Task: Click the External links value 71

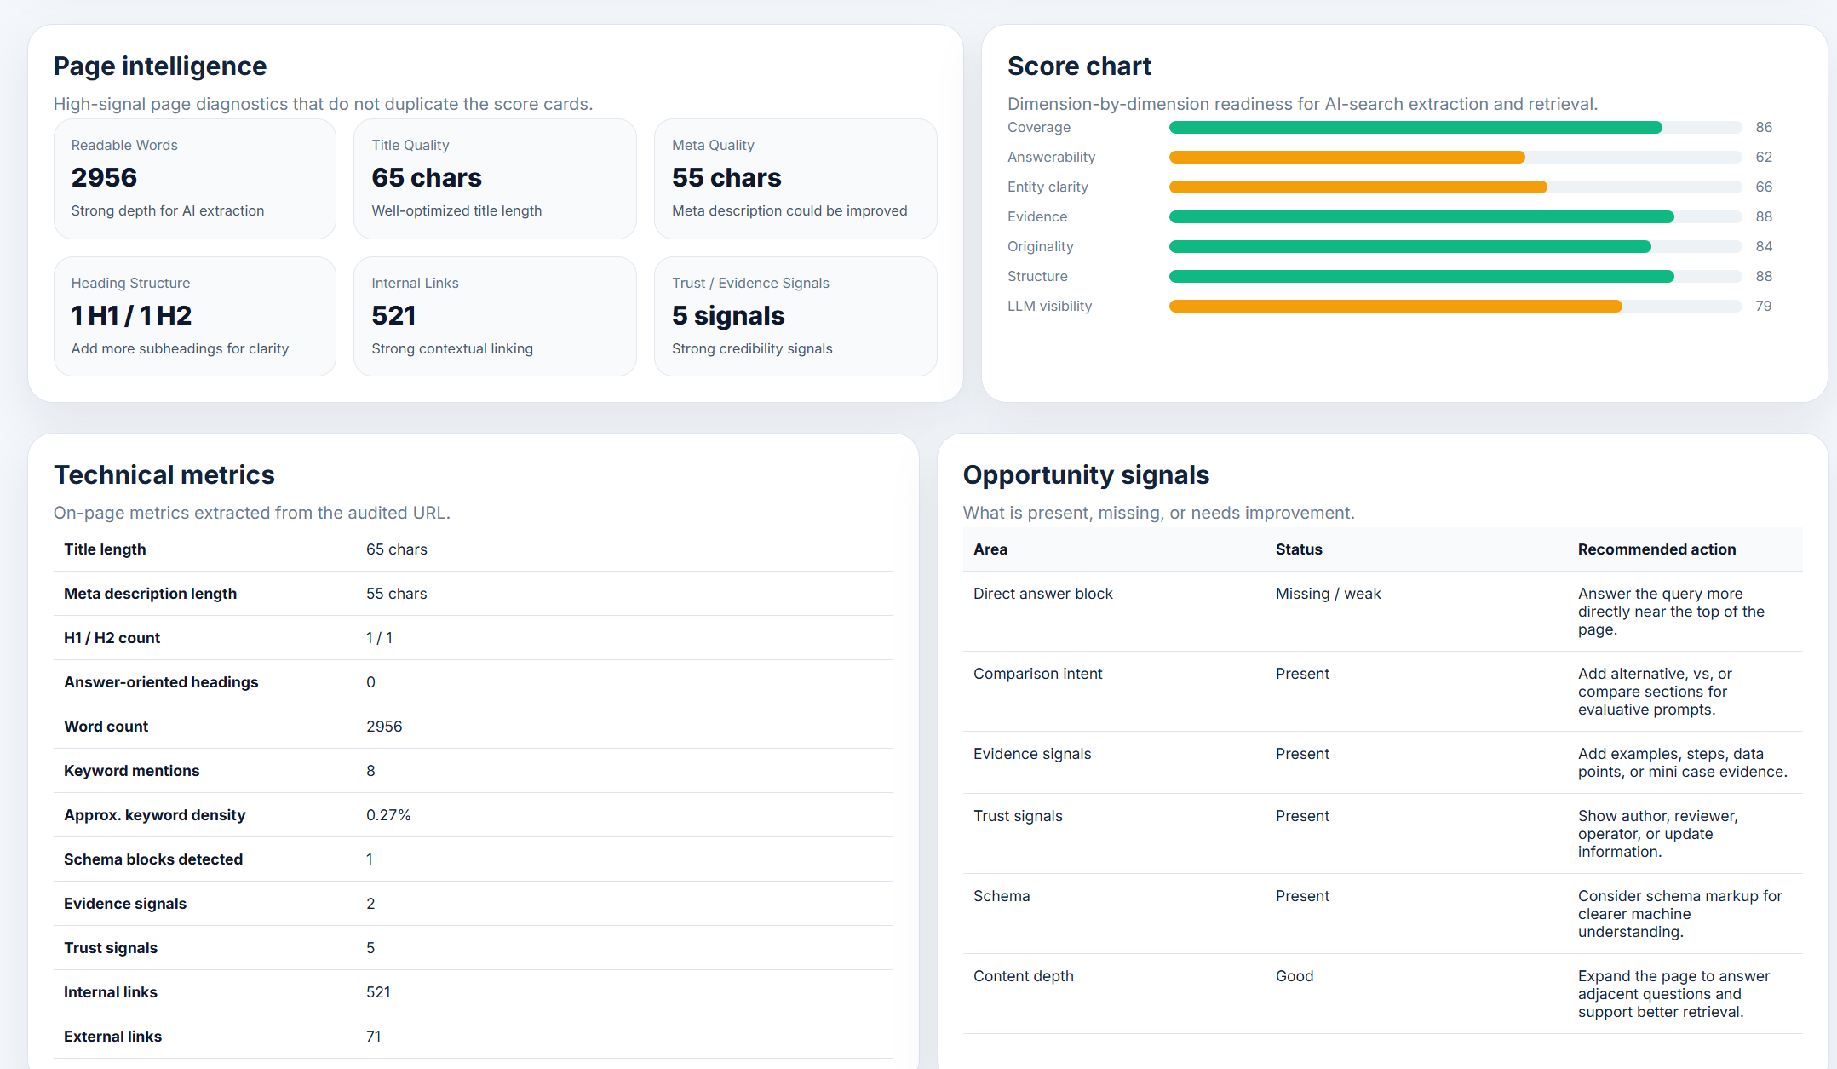Action: pyautogui.click(x=374, y=1037)
